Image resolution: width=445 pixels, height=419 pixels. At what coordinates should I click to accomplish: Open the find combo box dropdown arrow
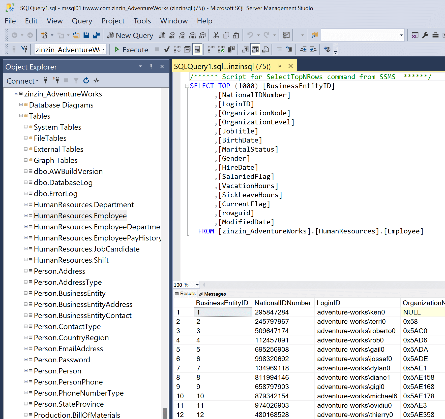point(401,35)
